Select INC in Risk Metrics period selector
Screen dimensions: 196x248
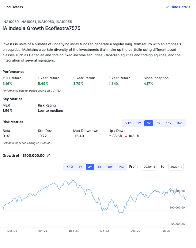coord(180,123)
